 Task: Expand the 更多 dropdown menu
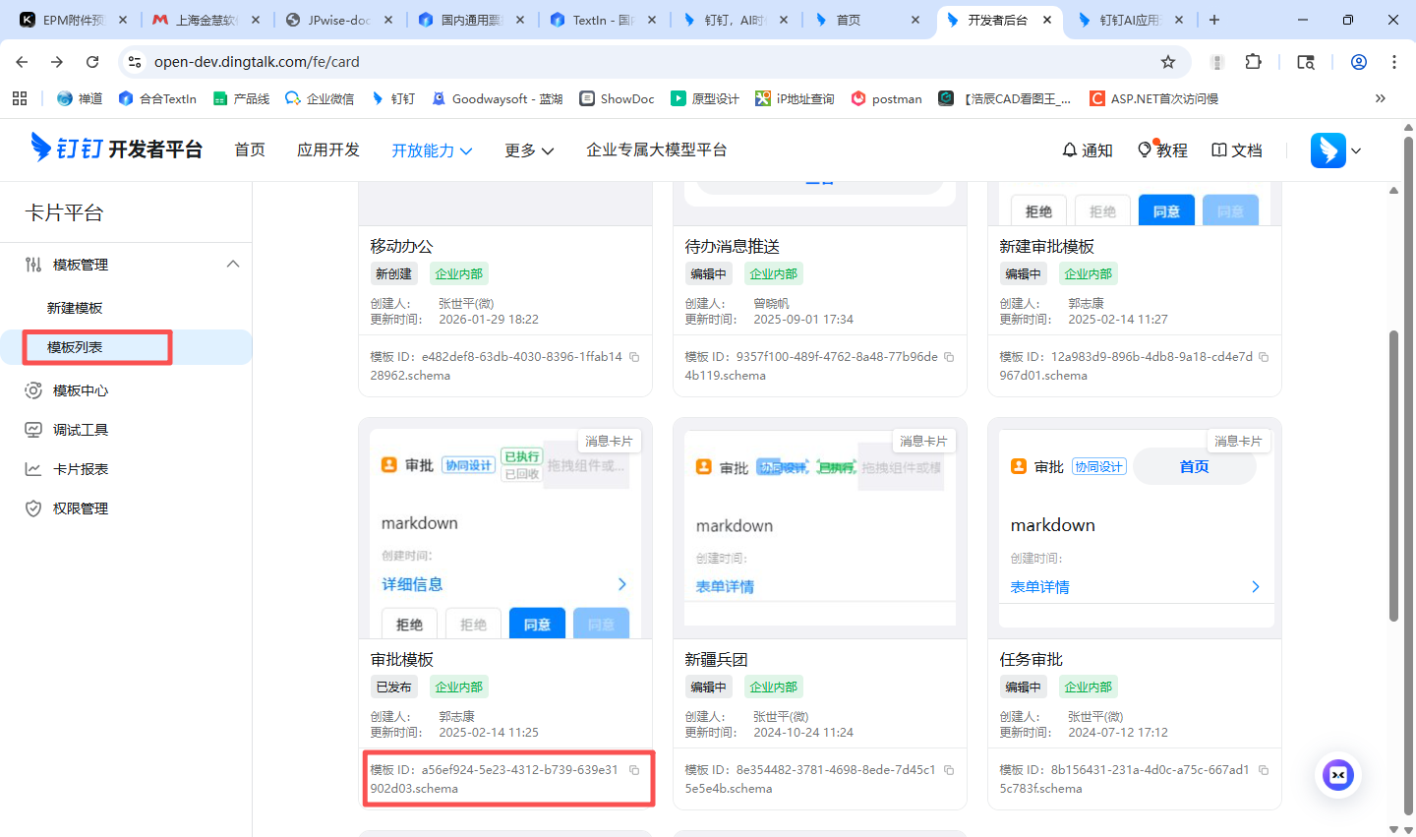[x=529, y=150]
